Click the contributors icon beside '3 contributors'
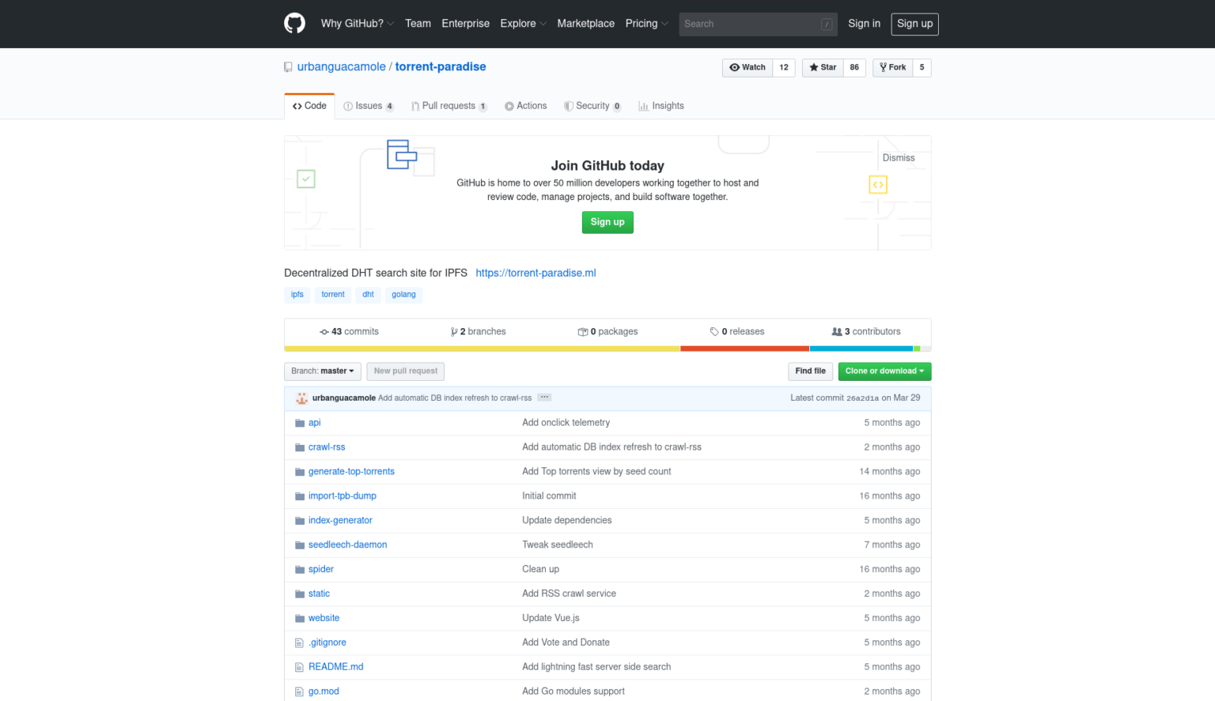 point(837,331)
